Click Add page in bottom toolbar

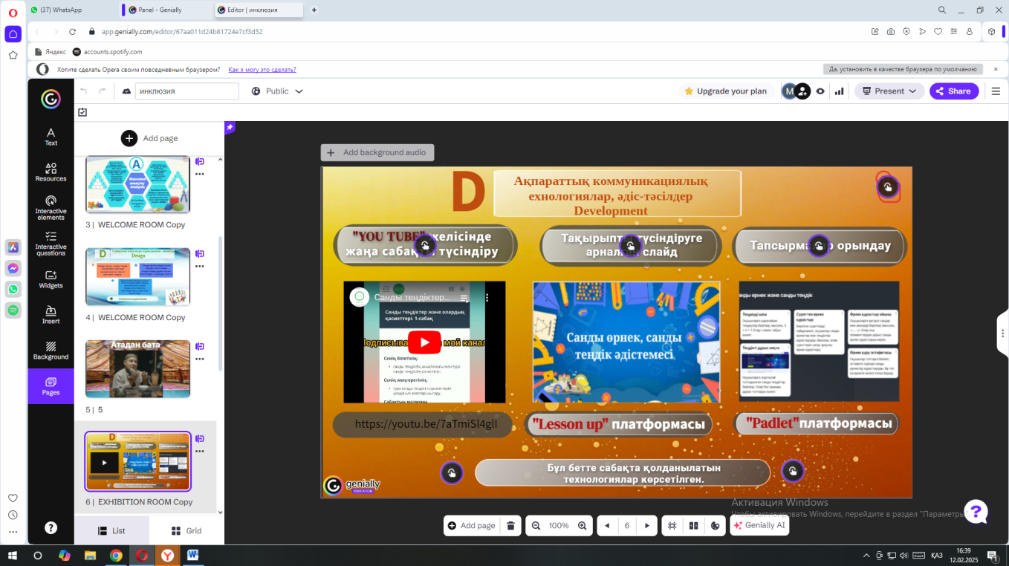471,526
